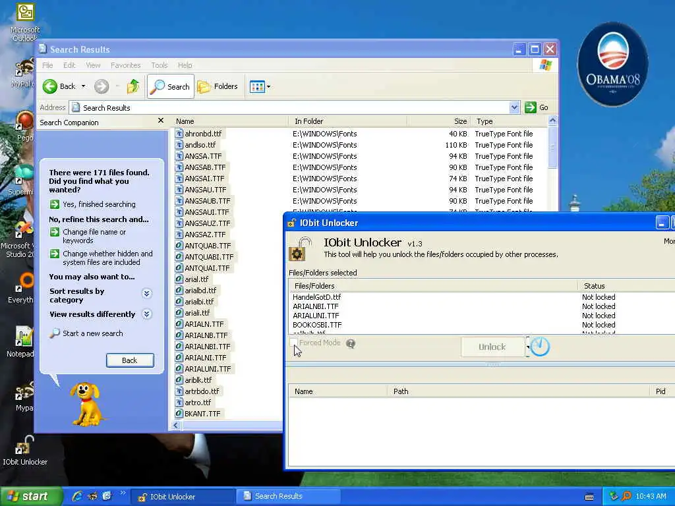Select ARIALNBI.TTF in IObit Unlocker list
This screenshot has width=675, height=506.
click(316, 306)
